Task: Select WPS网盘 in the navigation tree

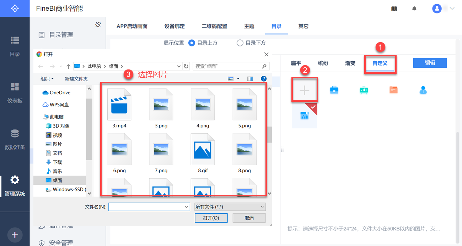Action: (x=56, y=105)
